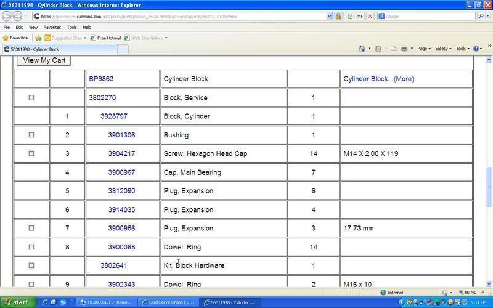493x308 pixels.
Task: Click the Cummins site icon in address bar
Action: coord(36,17)
